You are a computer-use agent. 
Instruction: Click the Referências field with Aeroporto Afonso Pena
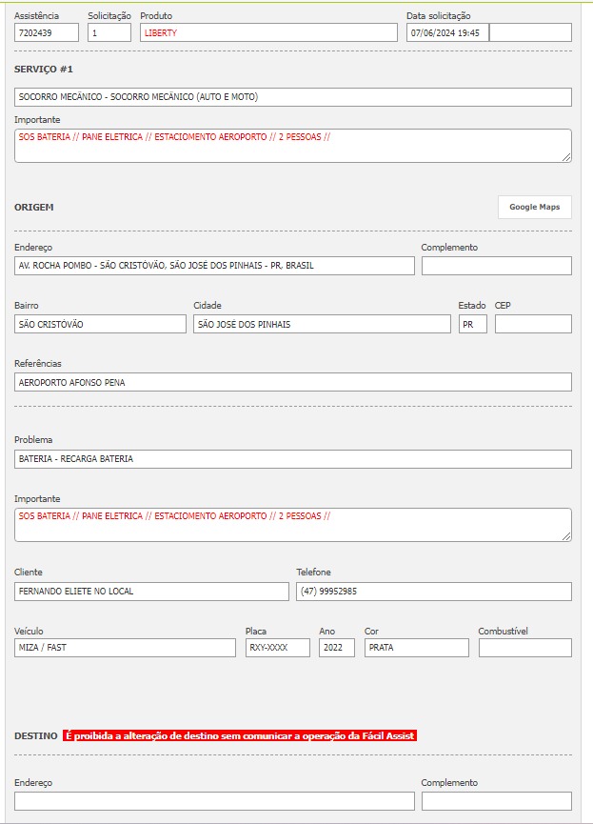pyautogui.click(x=293, y=382)
